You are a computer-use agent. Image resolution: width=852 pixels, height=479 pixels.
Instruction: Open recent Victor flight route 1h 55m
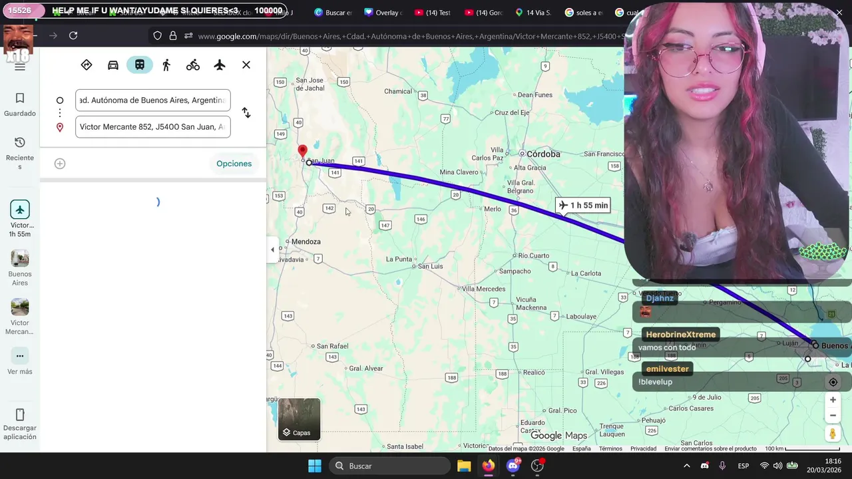point(20,219)
